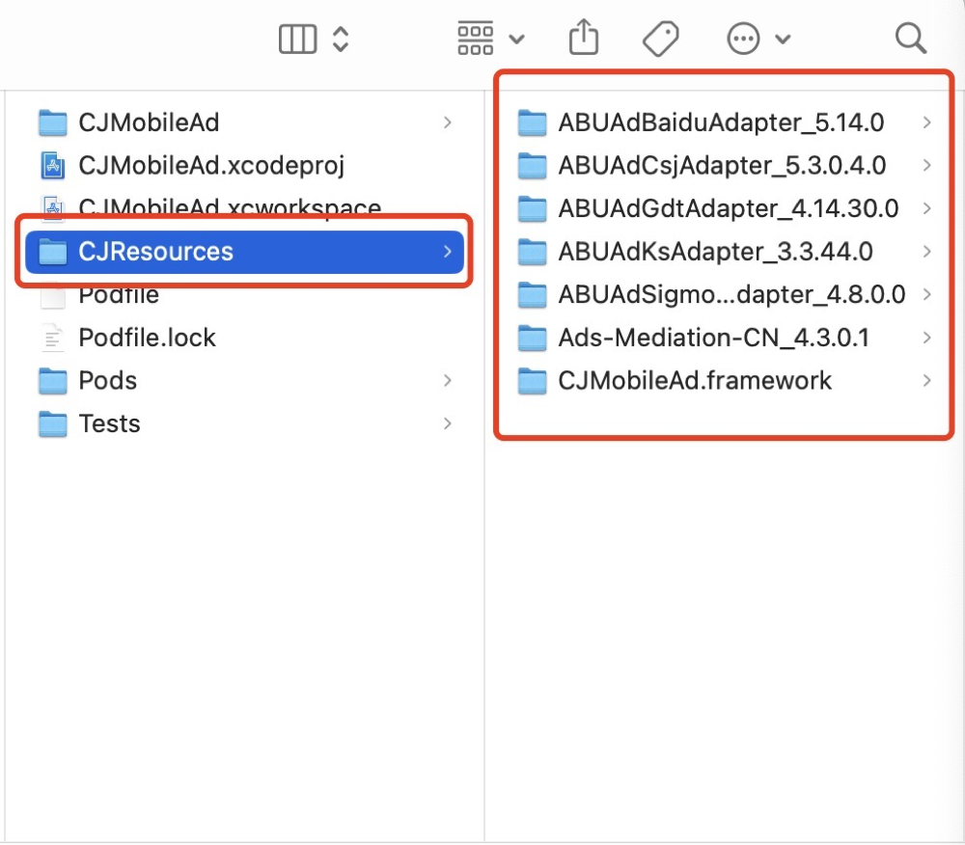Open the view switcher up-down arrows

[340, 39]
